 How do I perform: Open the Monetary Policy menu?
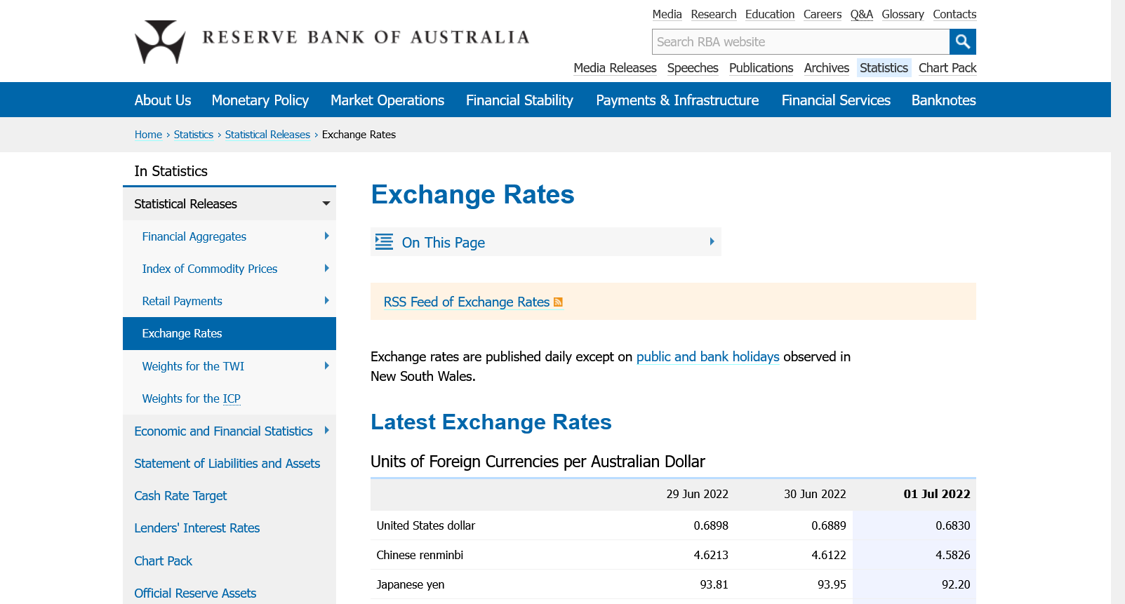point(260,100)
